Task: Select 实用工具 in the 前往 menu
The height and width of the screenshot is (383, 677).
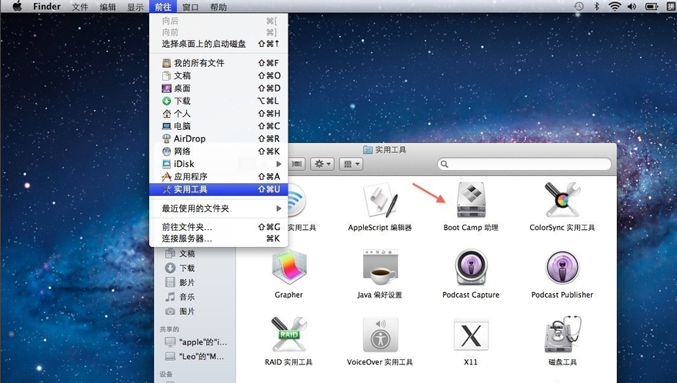Action: [x=218, y=189]
